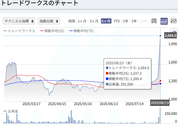The image size is (178, 126).
Task: Select the 1年 period
Action: pyautogui.click(x=125, y=21)
